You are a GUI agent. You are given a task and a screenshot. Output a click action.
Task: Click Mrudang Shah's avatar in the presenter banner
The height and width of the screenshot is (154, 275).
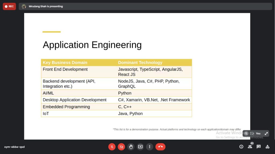pos(24,6)
